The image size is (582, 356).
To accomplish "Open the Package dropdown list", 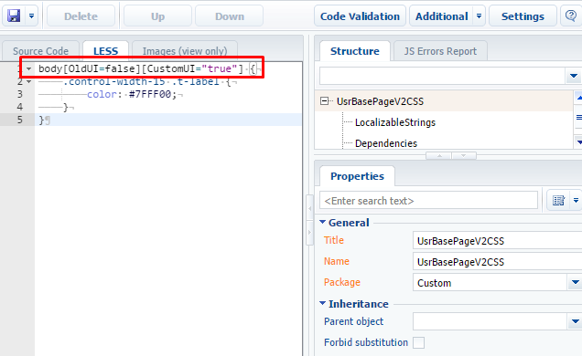I will coord(575,282).
